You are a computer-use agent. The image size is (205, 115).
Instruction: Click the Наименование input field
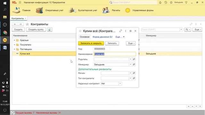pyautogui.click(x=115, y=54)
